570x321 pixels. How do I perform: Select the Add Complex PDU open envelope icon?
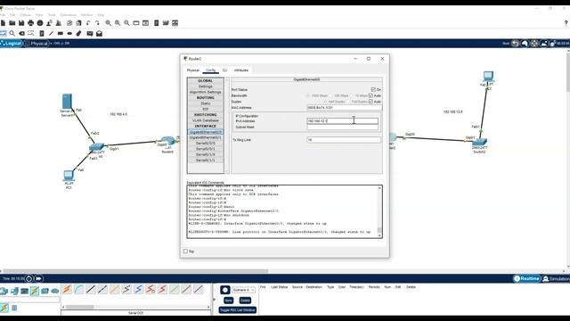pyautogui.click(x=99, y=34)
